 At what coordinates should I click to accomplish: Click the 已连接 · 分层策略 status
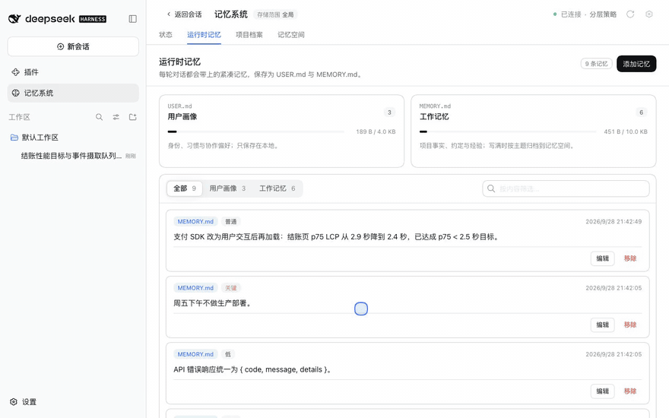585,14
